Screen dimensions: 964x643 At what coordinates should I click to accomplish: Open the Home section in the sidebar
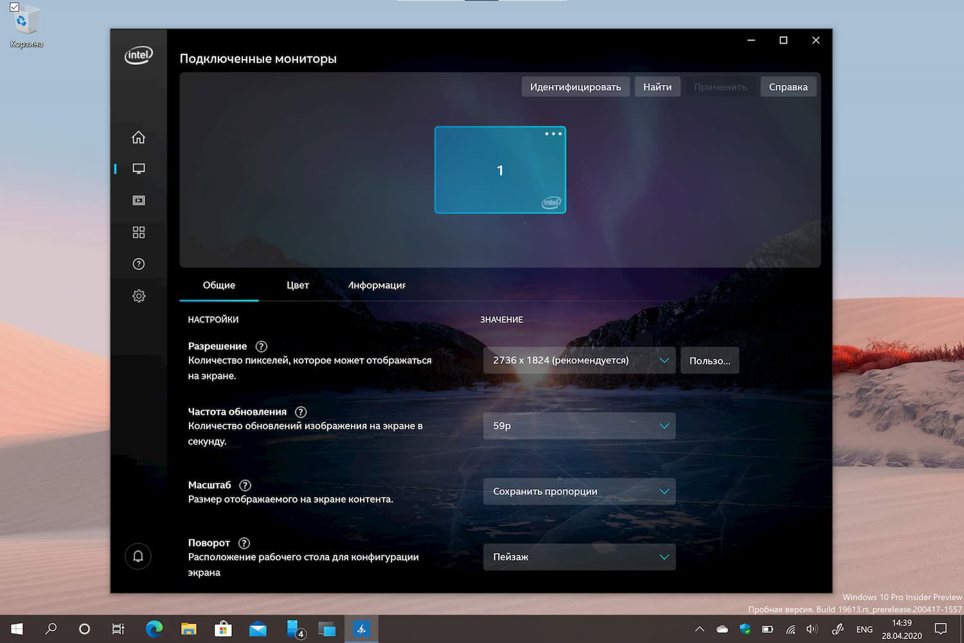138,136
